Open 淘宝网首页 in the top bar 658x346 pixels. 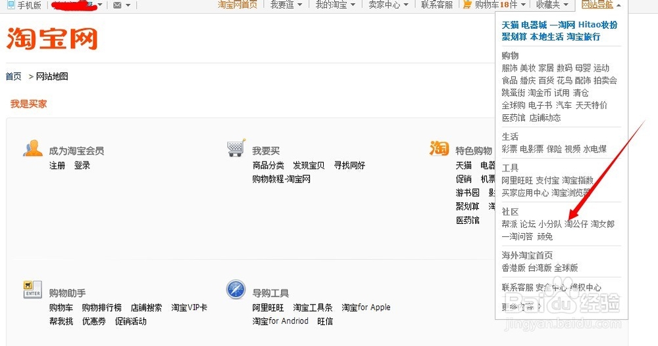pyautogui.click(x=238, y=5)
